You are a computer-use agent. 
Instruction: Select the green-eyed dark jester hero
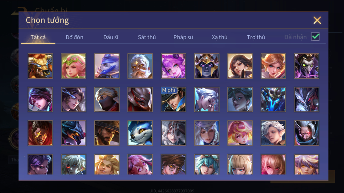click(307, 66)
